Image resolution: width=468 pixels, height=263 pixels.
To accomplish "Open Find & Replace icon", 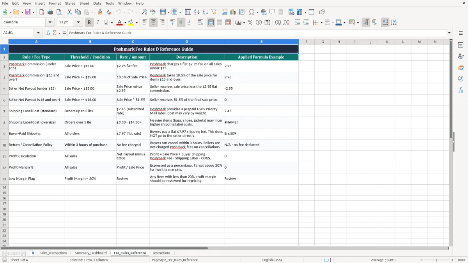I will pyautogui.click(x=144, y=12).
